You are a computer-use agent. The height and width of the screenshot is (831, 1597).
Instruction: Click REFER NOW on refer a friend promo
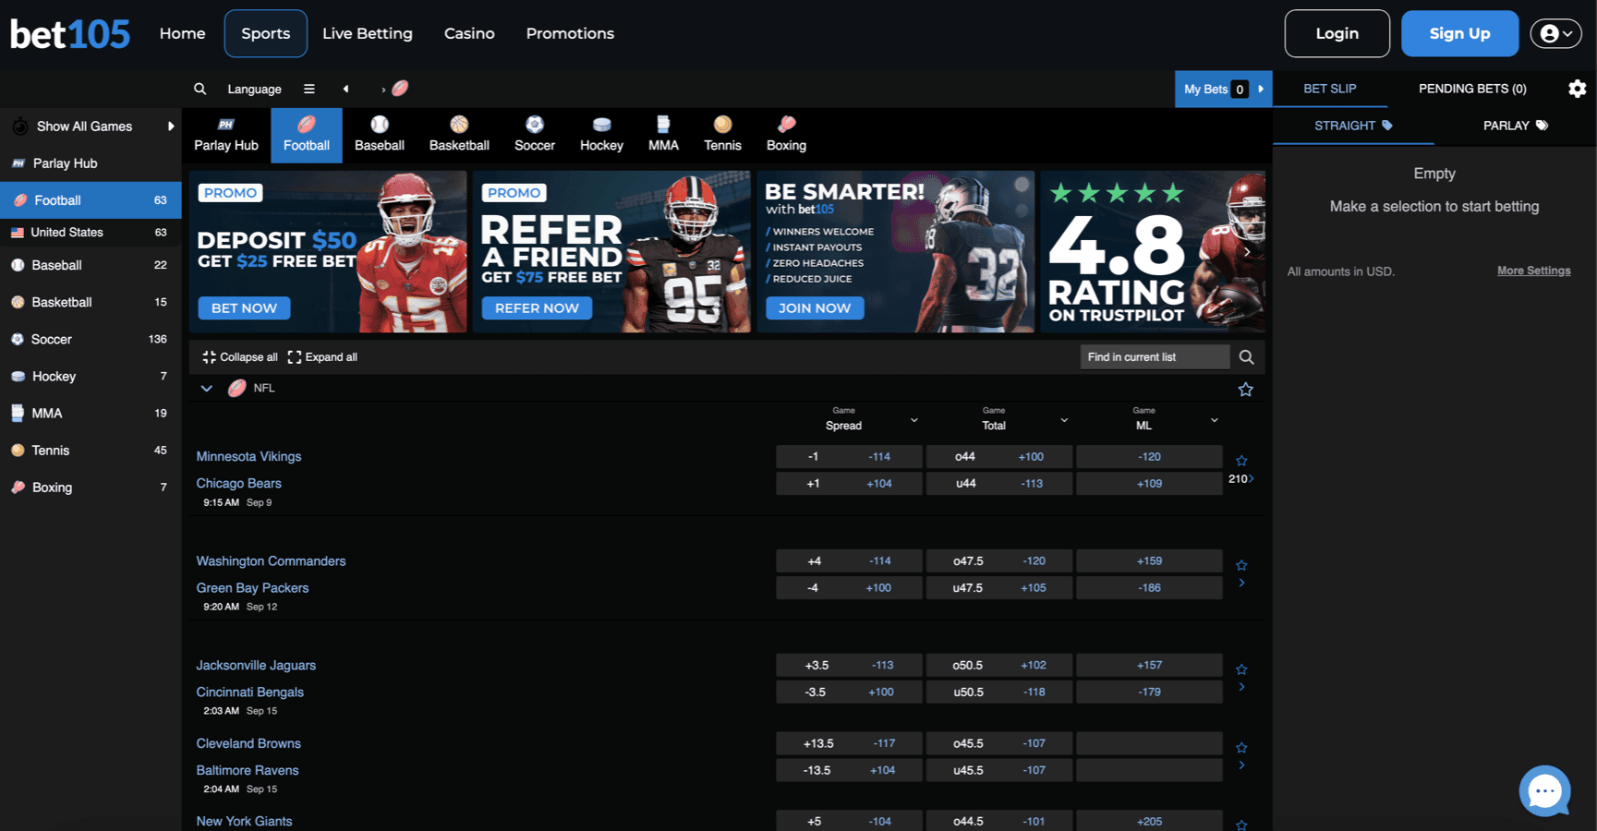[537, 307]
